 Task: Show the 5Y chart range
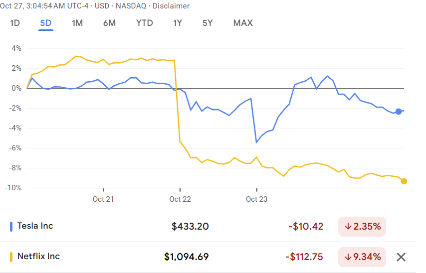[208, 23]
